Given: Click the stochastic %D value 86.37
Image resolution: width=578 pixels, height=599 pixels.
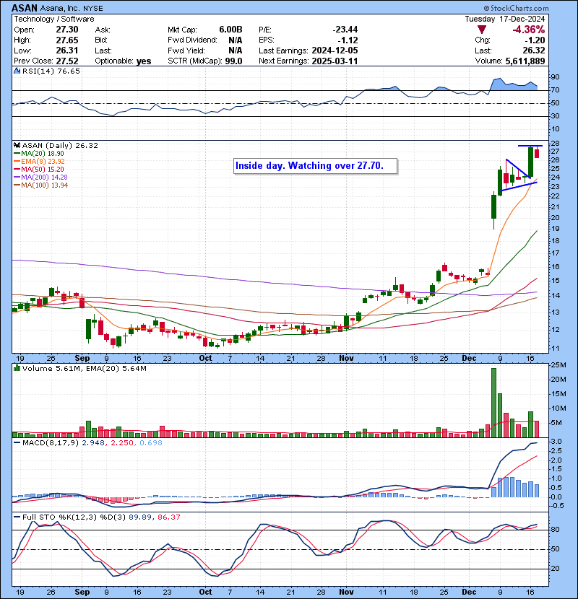Looking at the screenshot, I should click(x=168, y=517).
